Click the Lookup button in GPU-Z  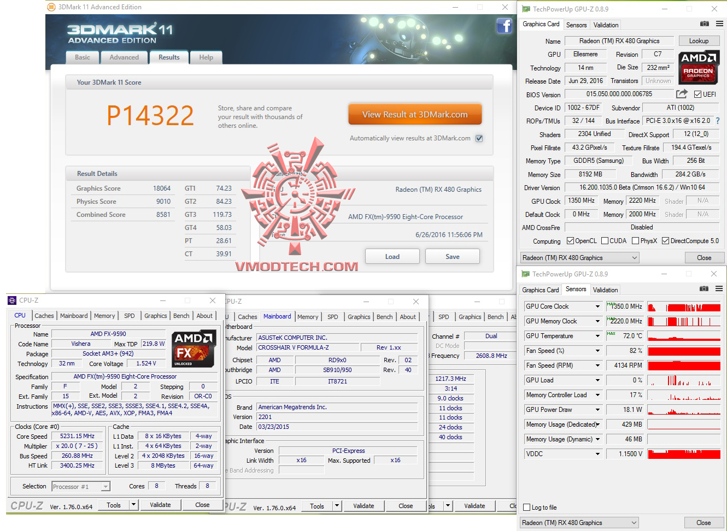point(699,41)
